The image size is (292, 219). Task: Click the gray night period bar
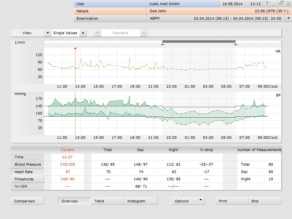(x=199, y=41)
